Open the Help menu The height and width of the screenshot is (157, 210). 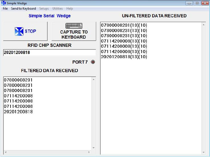tap(70, 9)
